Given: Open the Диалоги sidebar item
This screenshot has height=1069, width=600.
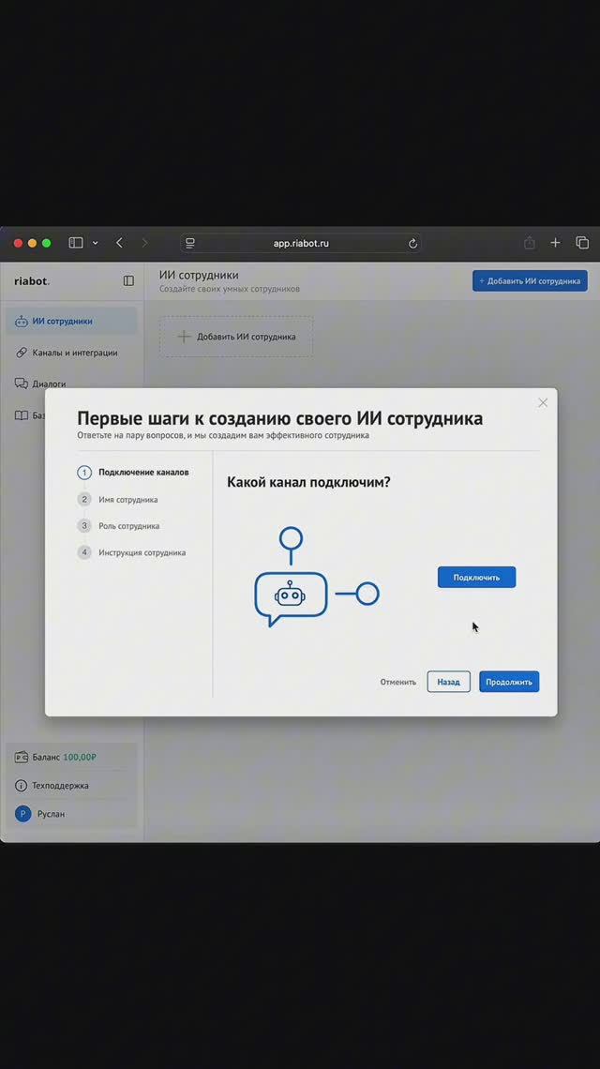Looking at the screenshot, I should [x=71, y=384].
